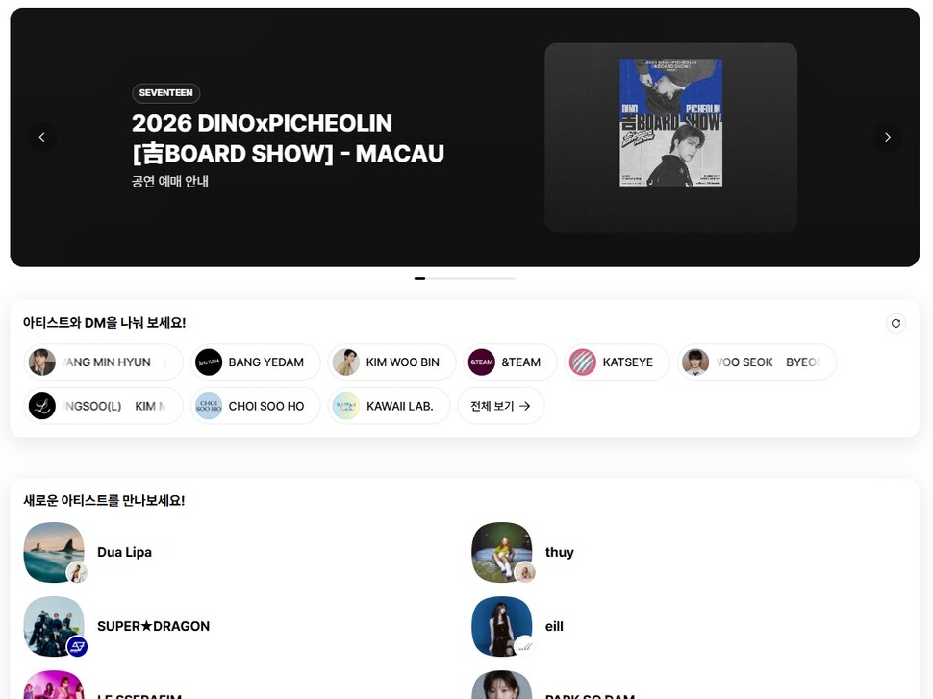This screenshot has height=699, width=933.
Task: Select the BANG YEDAM DM chip
Action: coord(255,362)
